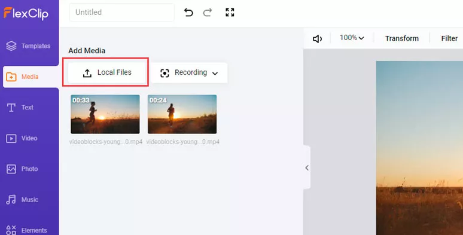Toggle fullscreen mode icon

coord(230,13)
